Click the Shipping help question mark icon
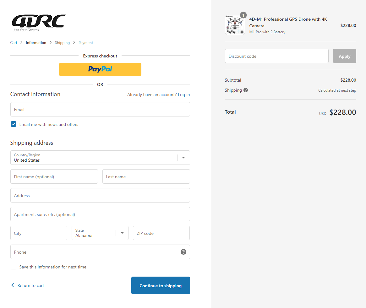This screenshot has width=366, height=308. pyautogui.click(x=246, y=90)
